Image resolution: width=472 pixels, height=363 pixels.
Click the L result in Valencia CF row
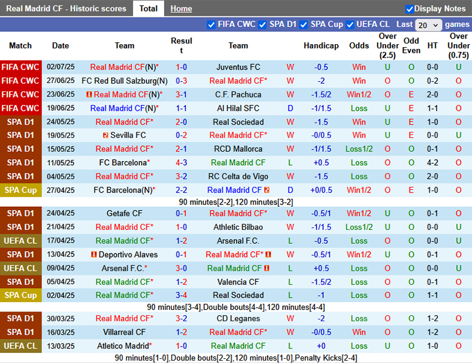click(x=290, y=282)
